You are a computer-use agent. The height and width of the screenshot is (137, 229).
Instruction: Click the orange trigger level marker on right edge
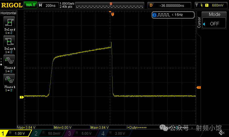(x=199, y=87)
